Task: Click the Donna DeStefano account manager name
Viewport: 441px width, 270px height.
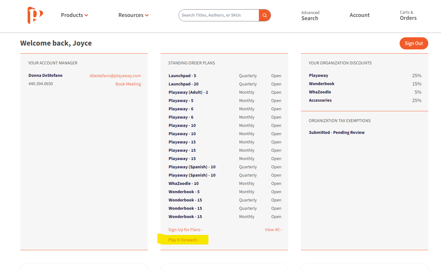Action: tap(46, 76)
